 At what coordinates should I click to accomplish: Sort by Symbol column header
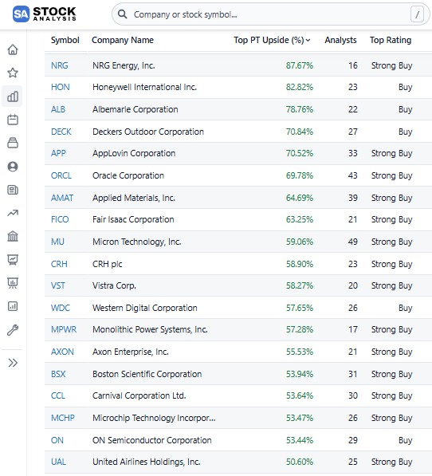[65, 40]
